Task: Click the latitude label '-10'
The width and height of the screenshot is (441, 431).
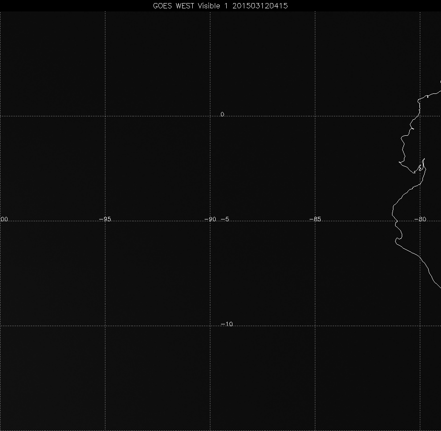Action: [x=227, y=324]
